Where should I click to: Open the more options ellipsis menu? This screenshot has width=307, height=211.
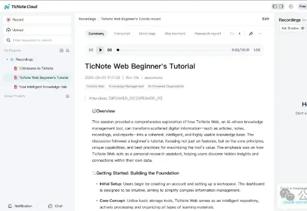tap(260, 33)
